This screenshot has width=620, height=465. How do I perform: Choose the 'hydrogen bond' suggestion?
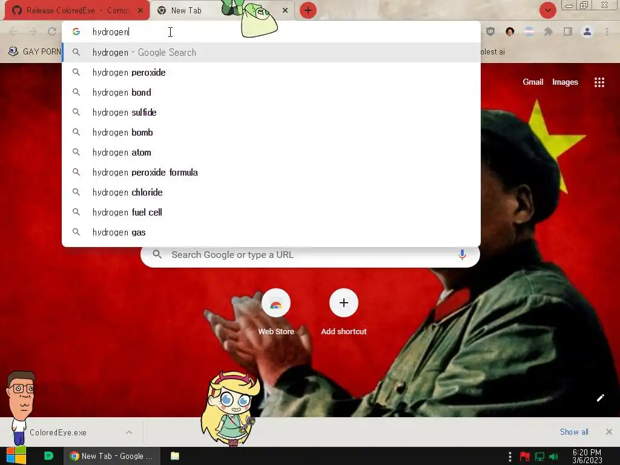coord(271,92)
